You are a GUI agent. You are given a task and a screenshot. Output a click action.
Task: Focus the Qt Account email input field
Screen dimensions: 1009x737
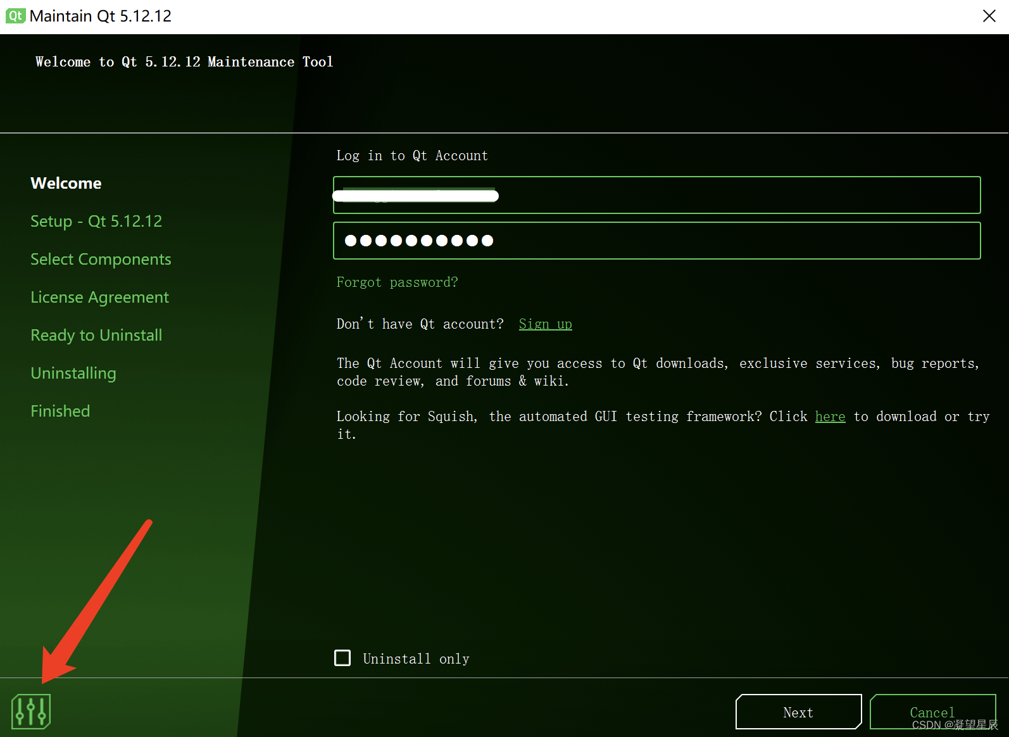tap(657, 195)
